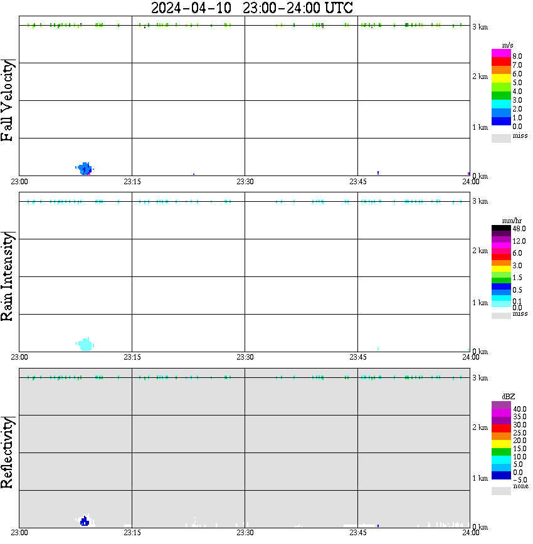533x544 pixels.
Task: Click the -5.0 value in Reflectivity legend
Action: (x=520, y=480)
